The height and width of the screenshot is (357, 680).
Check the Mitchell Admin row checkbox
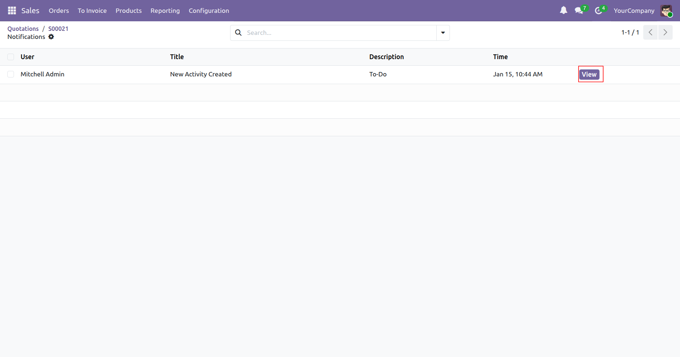pyautogui.click(x=11, y=74)
